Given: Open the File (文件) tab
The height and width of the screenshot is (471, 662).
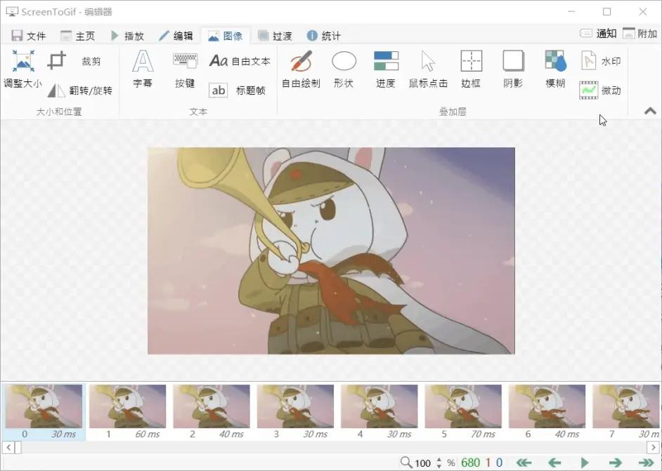Looking at the screenshot, I should click(x=28, y=36).
